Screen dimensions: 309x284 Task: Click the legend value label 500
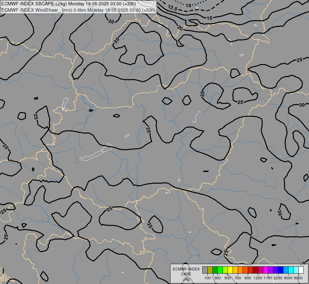tap(228, 278)
